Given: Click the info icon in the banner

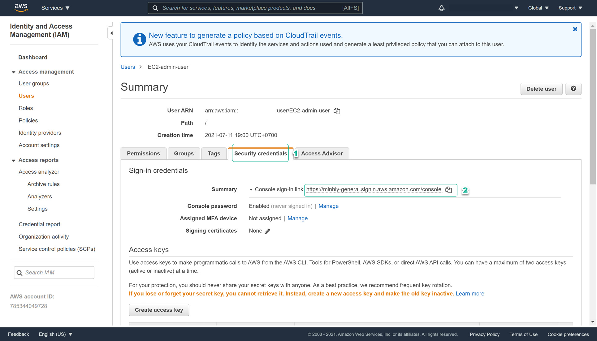Looking at the screenshot, I should coord(139,40).
